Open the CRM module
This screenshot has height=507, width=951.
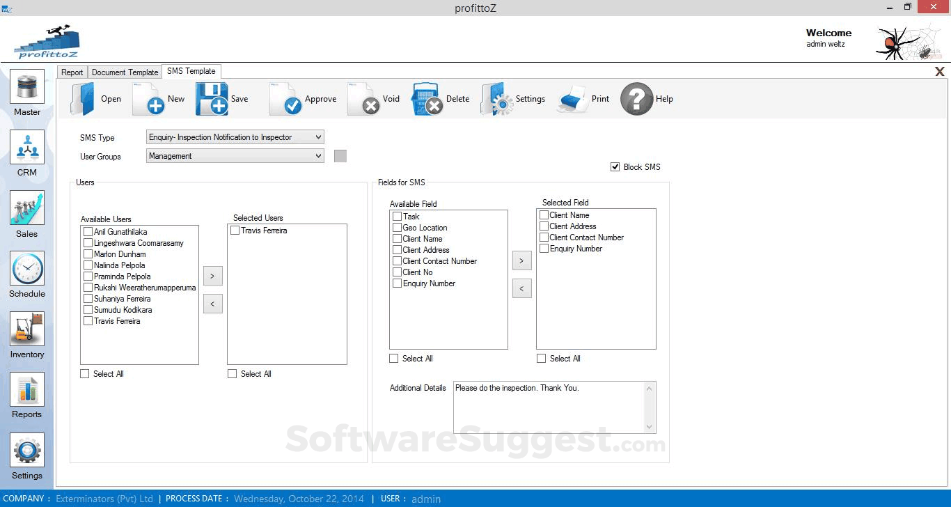(x=26, y=153)
